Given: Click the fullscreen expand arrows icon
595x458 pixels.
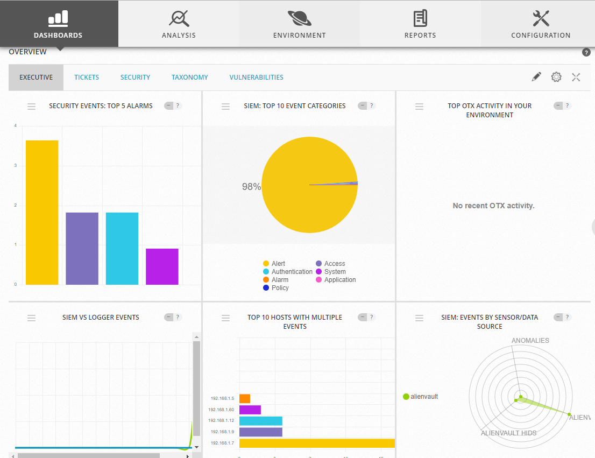Looking at the screenshot, I should coord(576,77).
